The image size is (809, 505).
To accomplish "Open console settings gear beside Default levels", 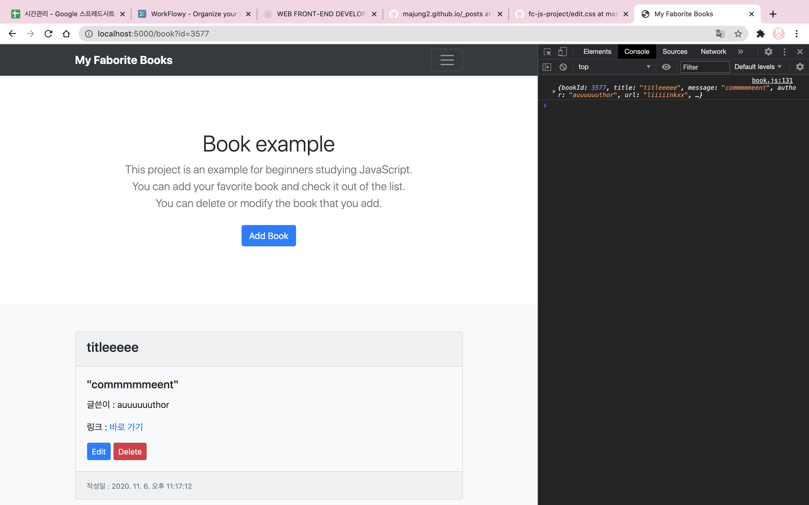I will tap(800, 67).
